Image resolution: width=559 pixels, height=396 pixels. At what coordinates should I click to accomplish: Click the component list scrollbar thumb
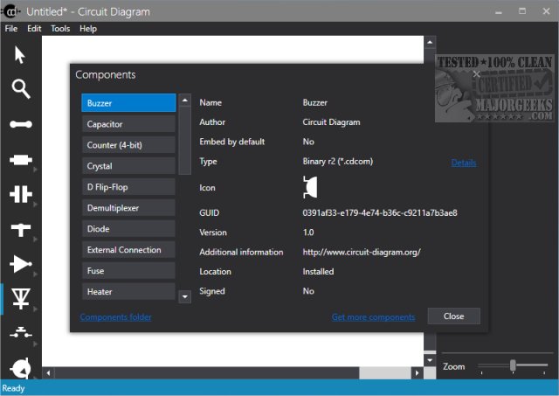(184, 141)
